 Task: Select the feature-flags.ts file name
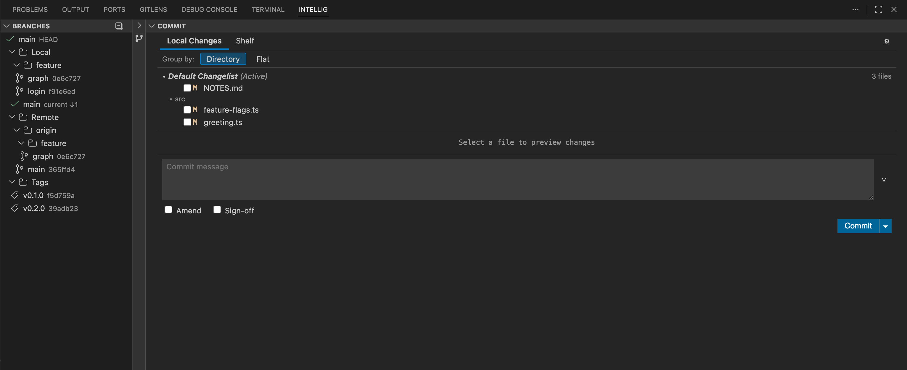pyautogui.click(x=231, y=110)
